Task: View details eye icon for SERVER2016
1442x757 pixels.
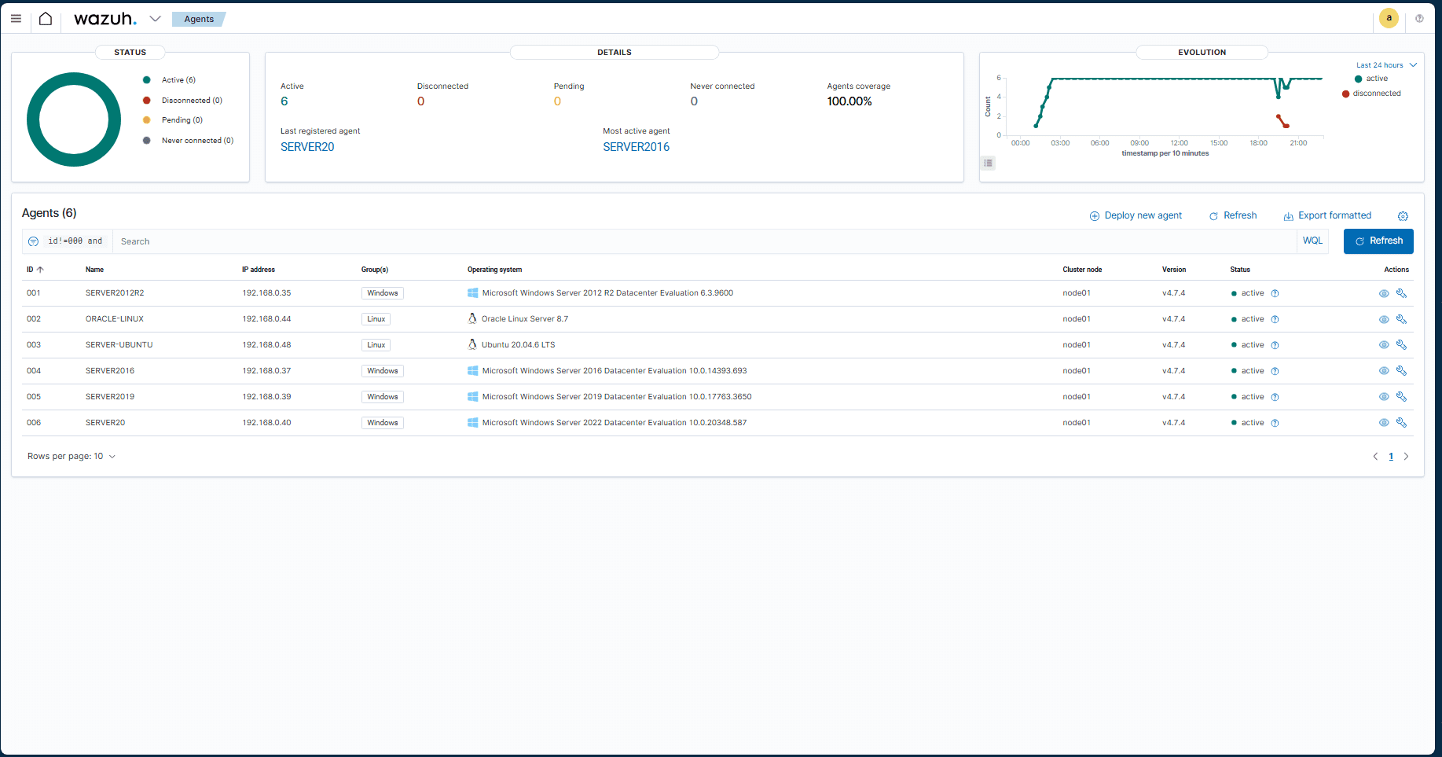Action: [1384, 371]
